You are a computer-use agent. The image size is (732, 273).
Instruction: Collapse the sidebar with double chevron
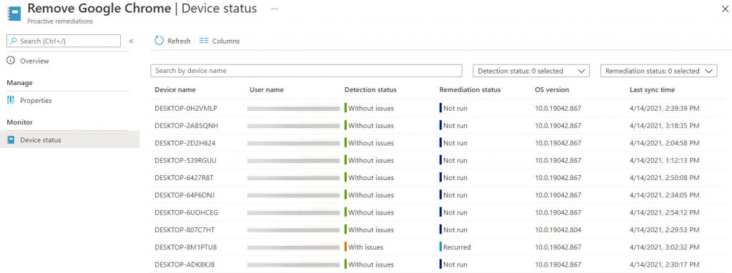[132, 41]
